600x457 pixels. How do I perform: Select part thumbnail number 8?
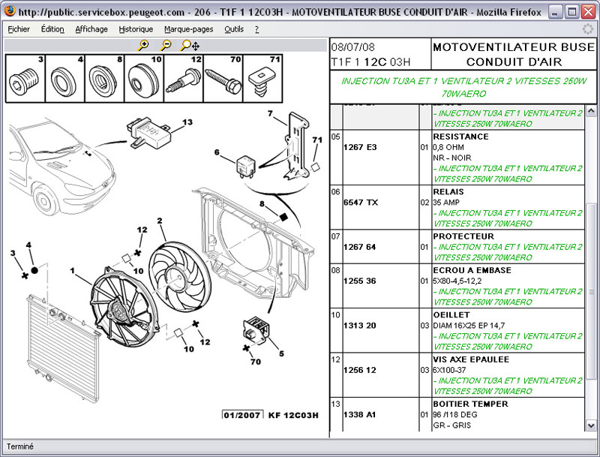coord(104,79)
